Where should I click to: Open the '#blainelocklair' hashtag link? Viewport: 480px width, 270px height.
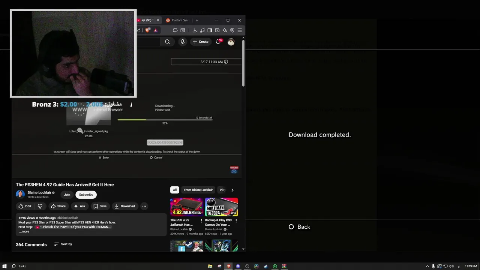(x=67, y=218)
